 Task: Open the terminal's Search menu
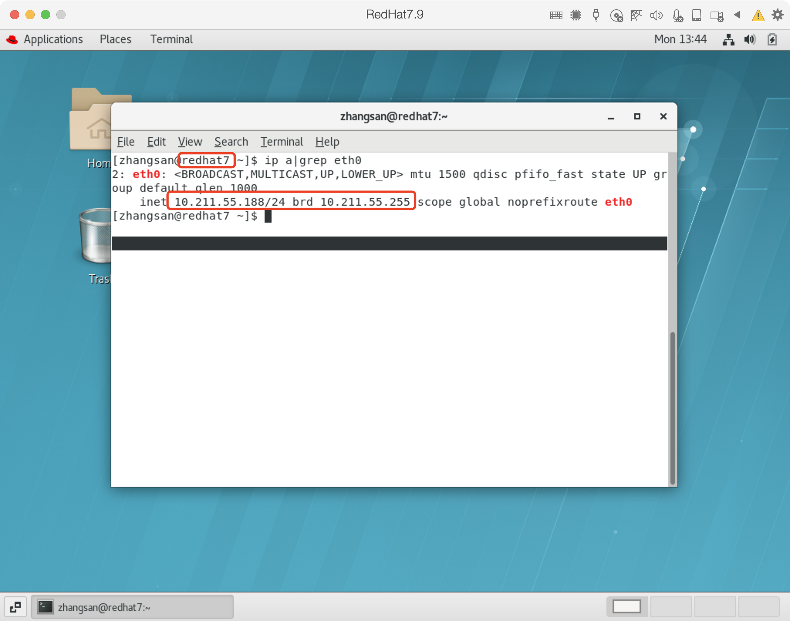[x=231, y=142]
